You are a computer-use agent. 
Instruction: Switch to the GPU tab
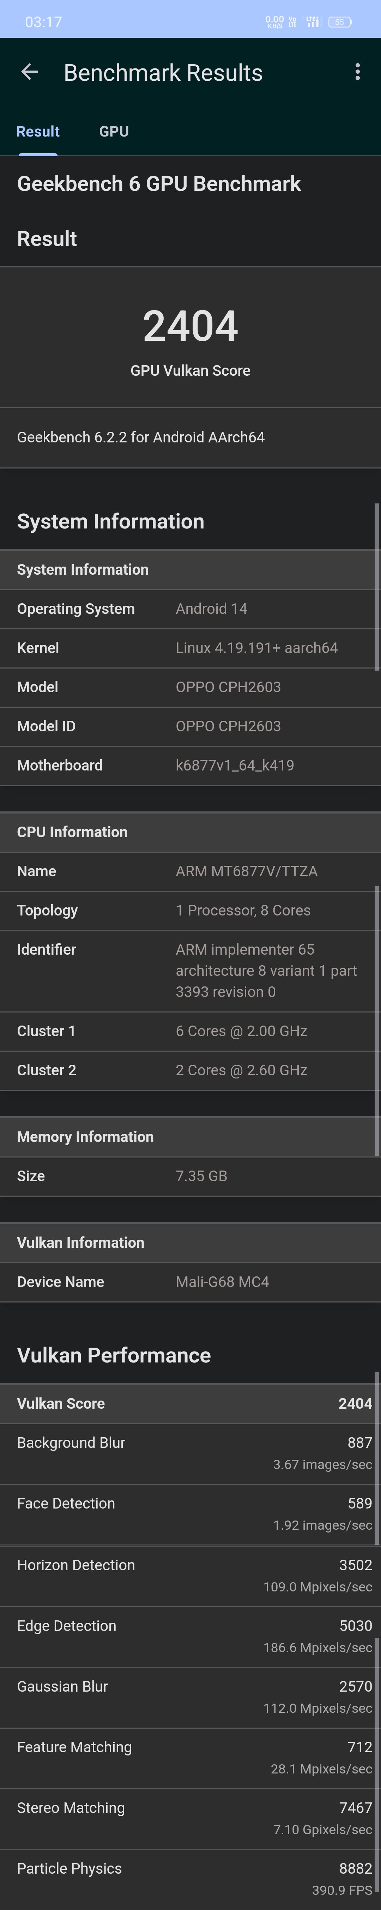(114, 131)
